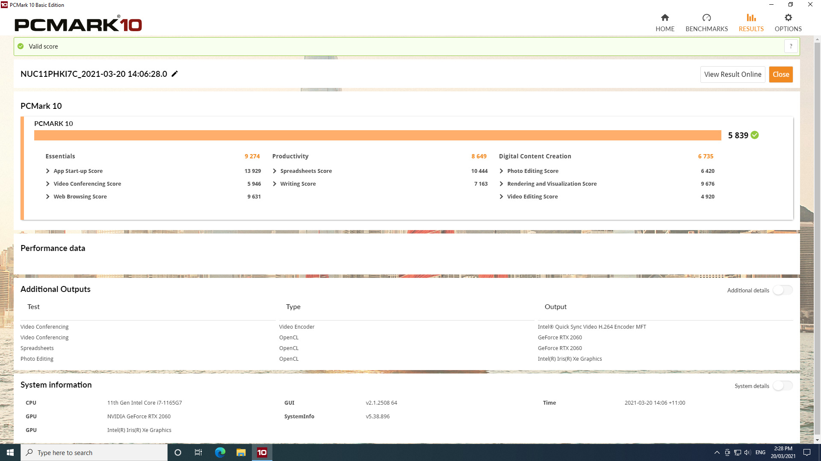
Task: Click the scrollbar up arrow
Action: coord(817,39)
